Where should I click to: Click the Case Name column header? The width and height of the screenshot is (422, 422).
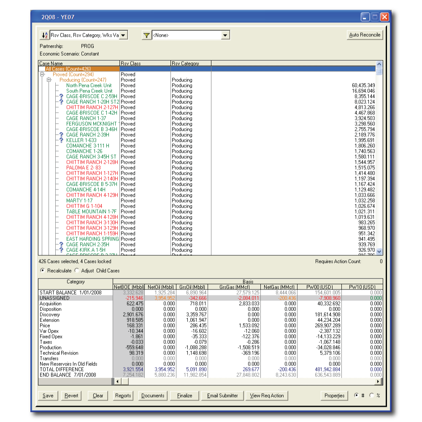pyautogui.click(x=79, y=63)
